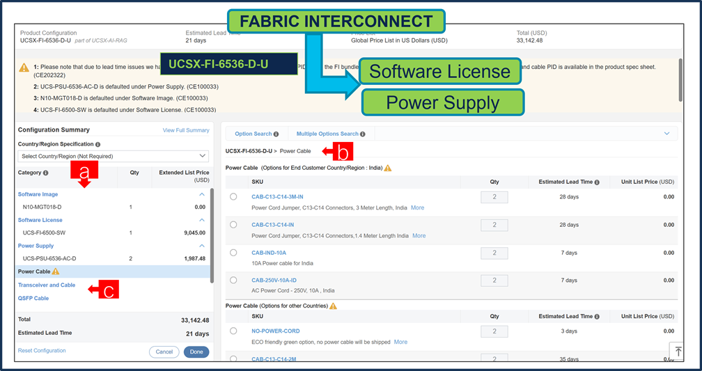
Task: Click the 1,987.48 price value
Action: tap(195, 259)
